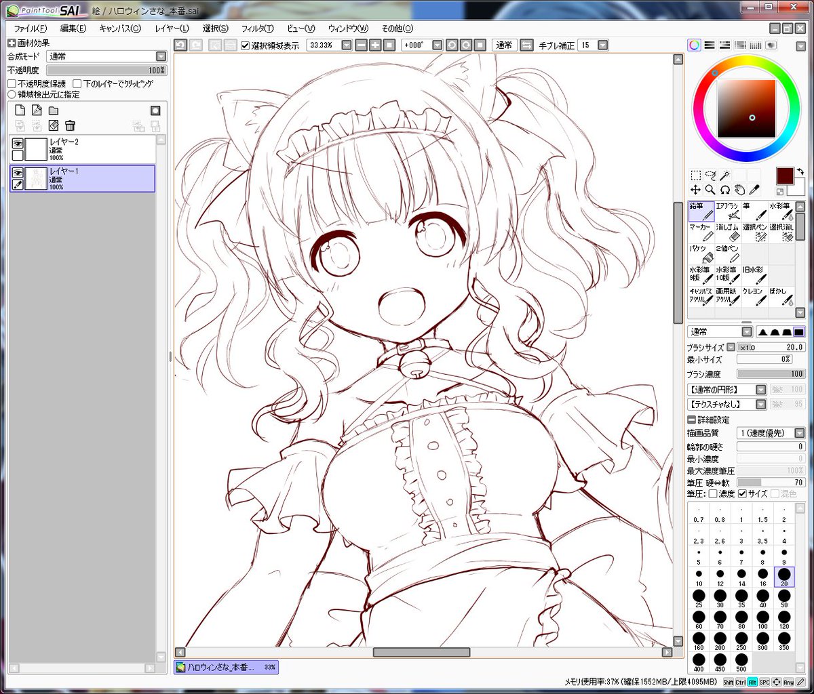814x694 pixels.
Task: Select brush size preset 500
Action: [742, 661]
